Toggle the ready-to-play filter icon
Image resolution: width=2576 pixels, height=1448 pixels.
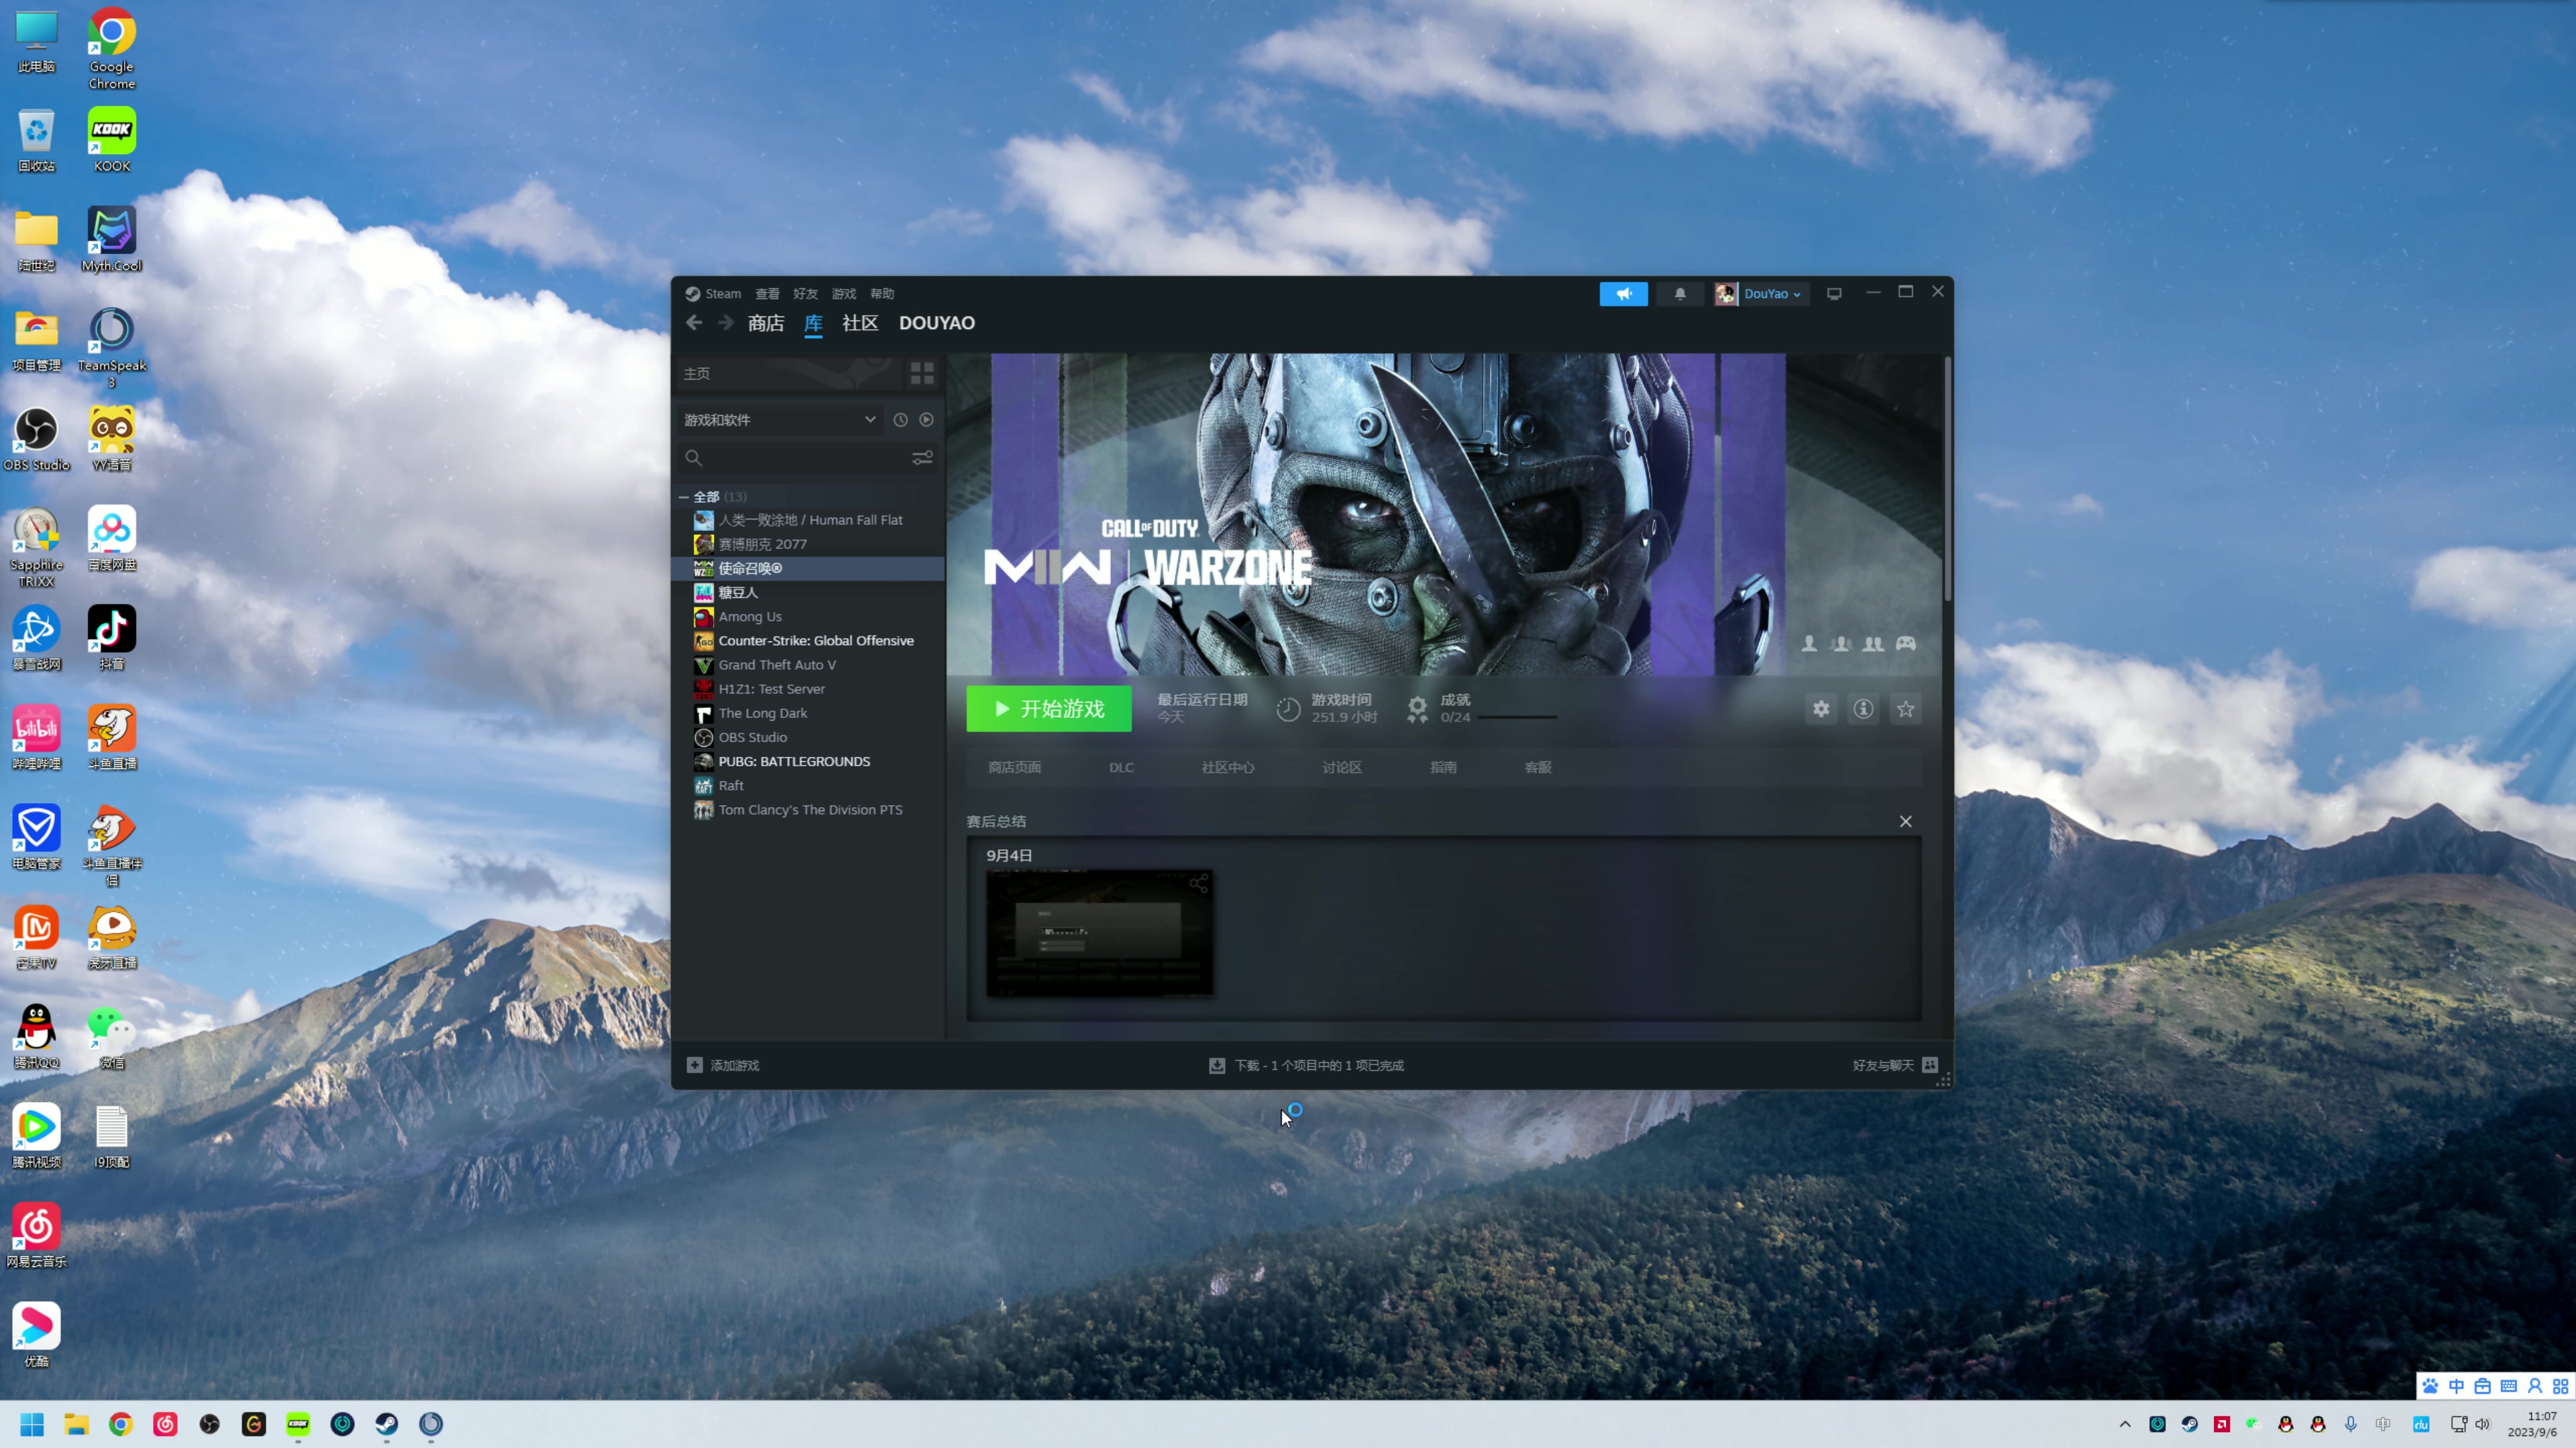(x=927, y=420)
